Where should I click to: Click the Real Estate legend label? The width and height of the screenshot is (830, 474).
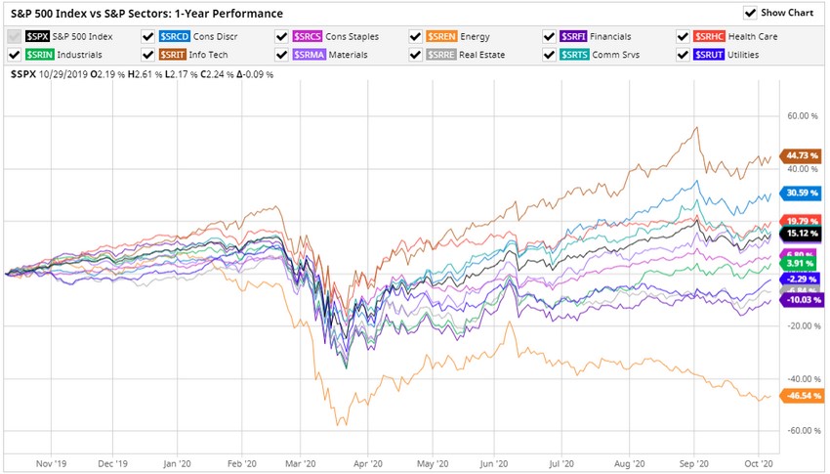483,55
